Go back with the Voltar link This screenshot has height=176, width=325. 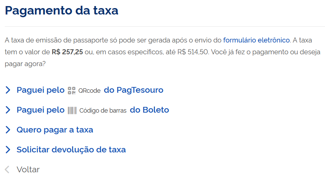28,169
